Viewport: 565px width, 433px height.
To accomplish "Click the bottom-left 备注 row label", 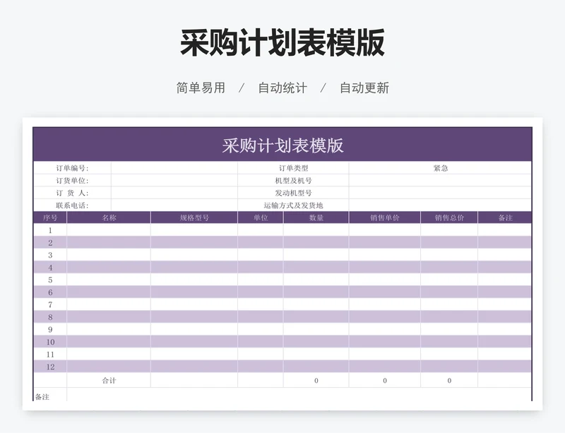I will (x=42, y=397).
